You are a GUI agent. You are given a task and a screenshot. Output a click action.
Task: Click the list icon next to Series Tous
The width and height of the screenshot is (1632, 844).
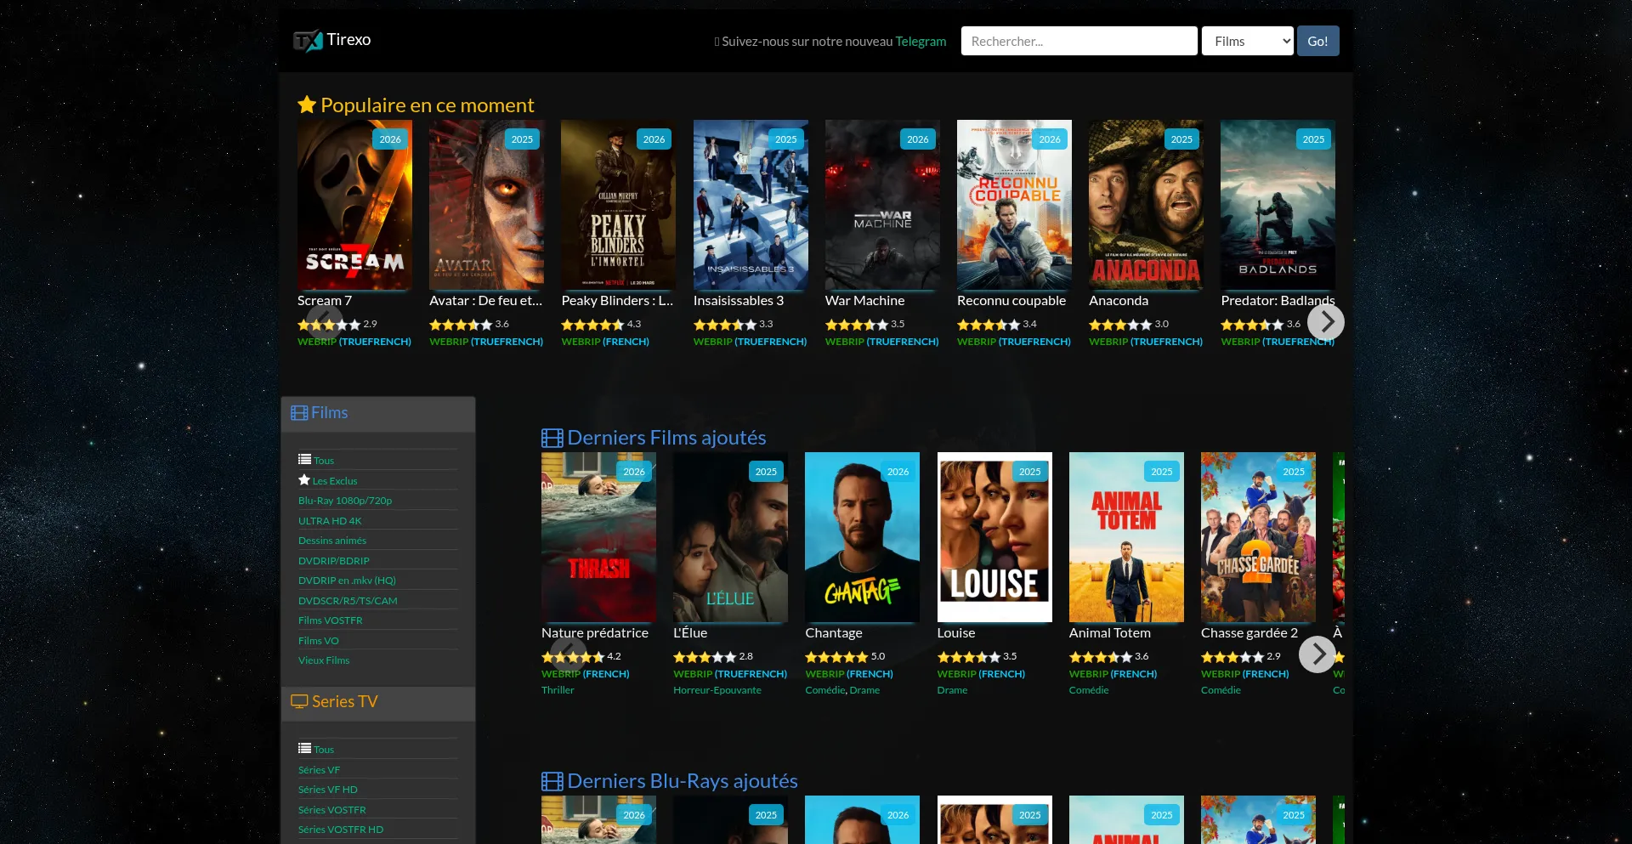[304, 748]
